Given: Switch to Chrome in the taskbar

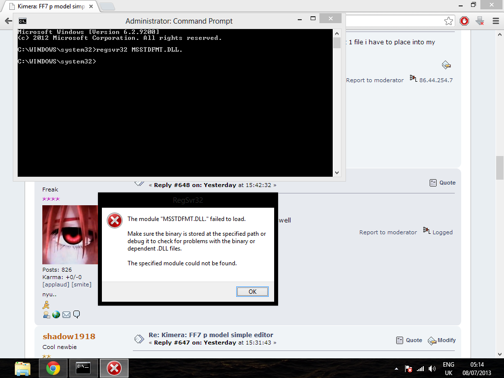Looking at the screenshot, I should point(53,368).
